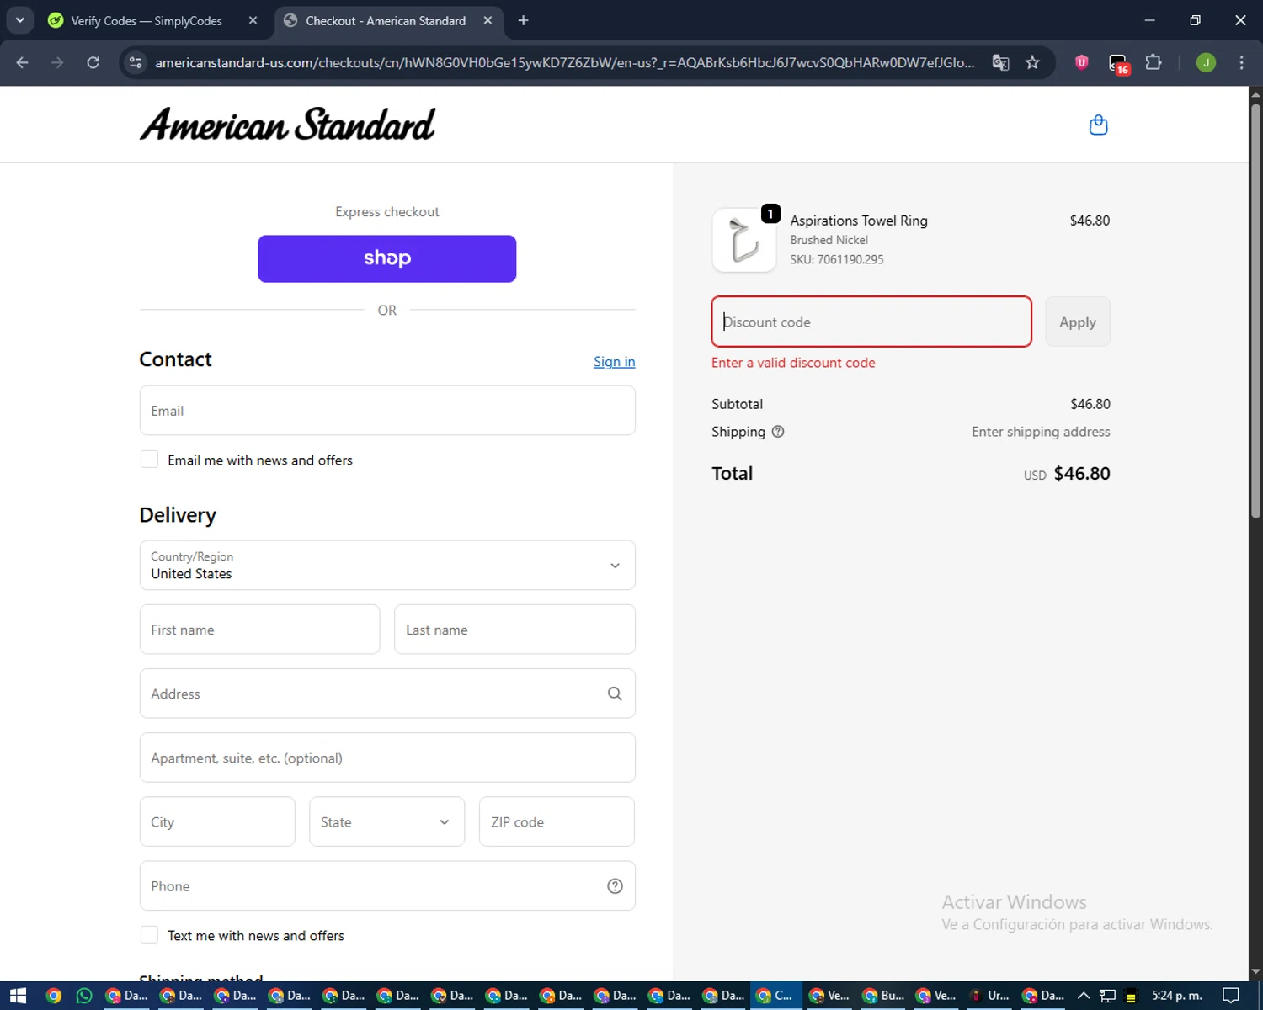Open the tab search dropdown arrow
This screenshot has width=1263, height=1010.
19,20
